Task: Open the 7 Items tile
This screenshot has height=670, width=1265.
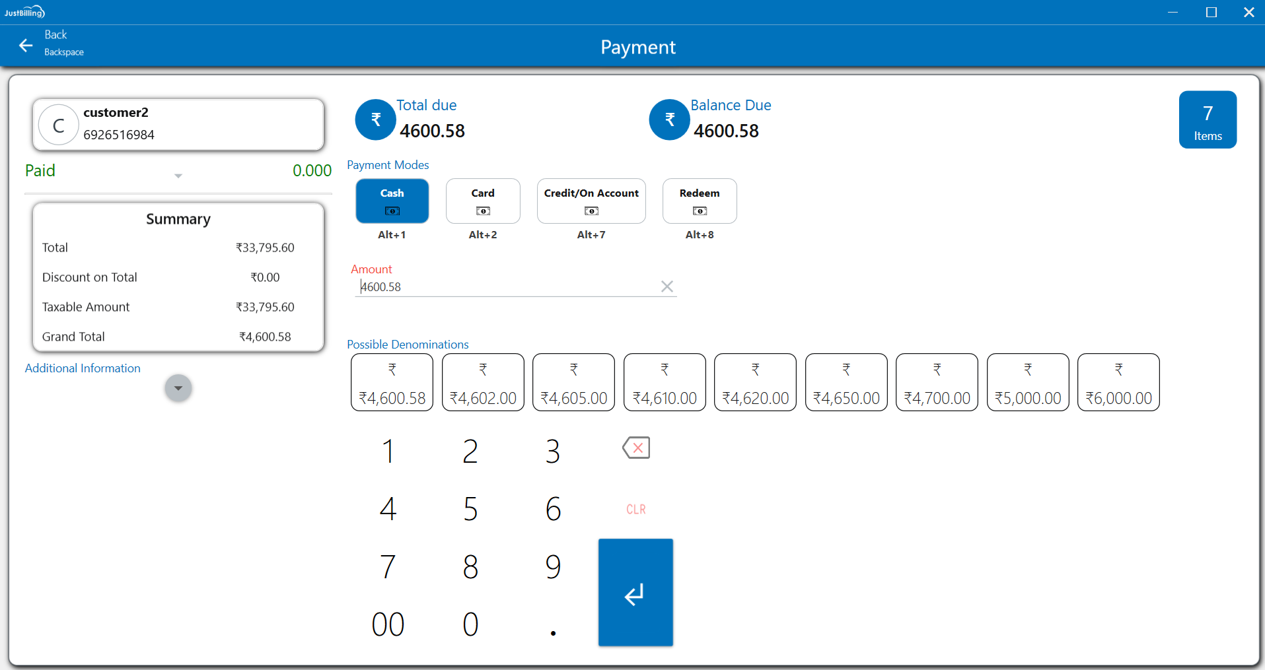Action: pos(1207,119)
